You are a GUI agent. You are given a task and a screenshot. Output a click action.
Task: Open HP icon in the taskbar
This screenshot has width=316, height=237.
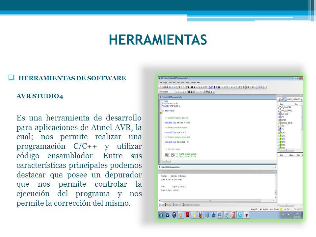[174, 215]
